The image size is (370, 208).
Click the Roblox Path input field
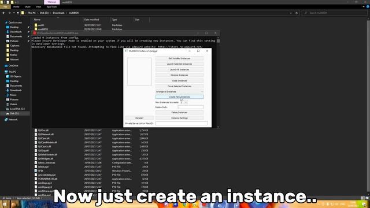(x=190, y=107)
